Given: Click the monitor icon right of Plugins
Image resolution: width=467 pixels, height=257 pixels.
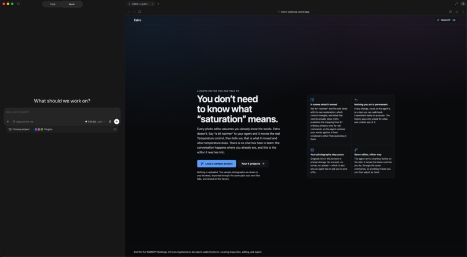Looking at the screenshot, I should [115, 130].
